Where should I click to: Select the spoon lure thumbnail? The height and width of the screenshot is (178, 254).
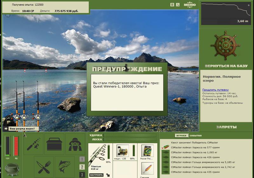147,168
